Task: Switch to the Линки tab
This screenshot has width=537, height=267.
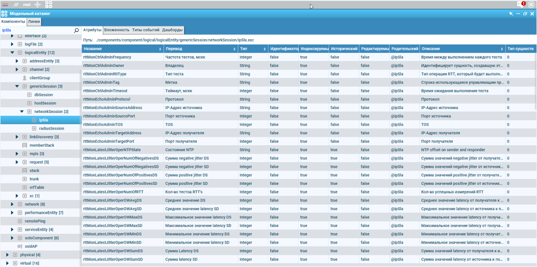Action: [34, 22]
